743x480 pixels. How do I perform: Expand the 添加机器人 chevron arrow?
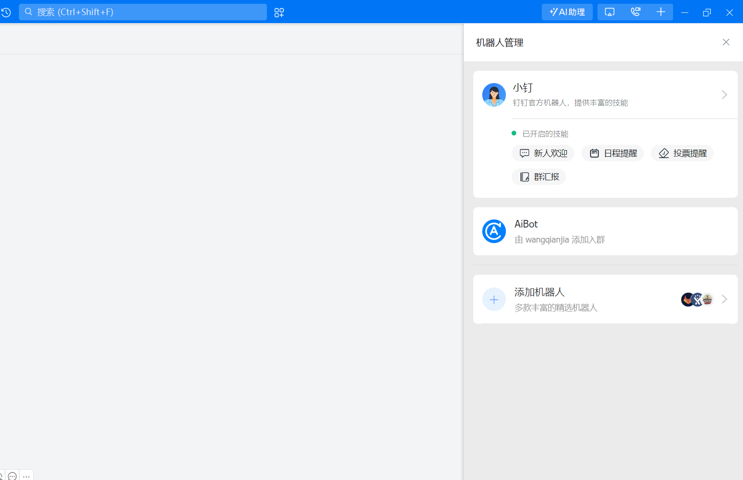[x=725, y=299]
